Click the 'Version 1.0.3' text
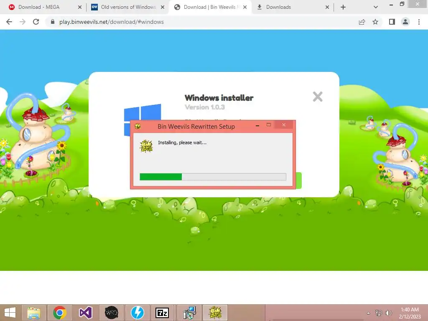 point(205,107)
